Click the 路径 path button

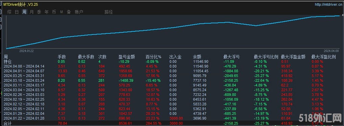[109, 12]
